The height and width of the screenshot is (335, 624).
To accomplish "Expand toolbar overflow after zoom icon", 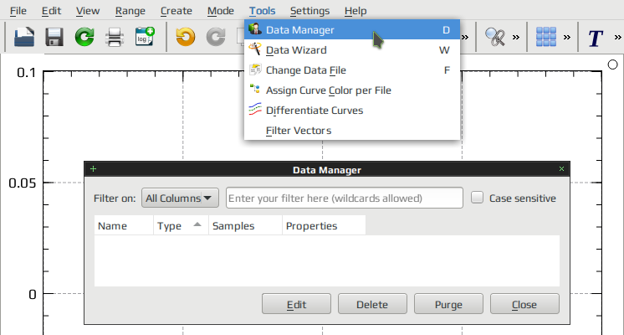I will click(x=516, y=38).
